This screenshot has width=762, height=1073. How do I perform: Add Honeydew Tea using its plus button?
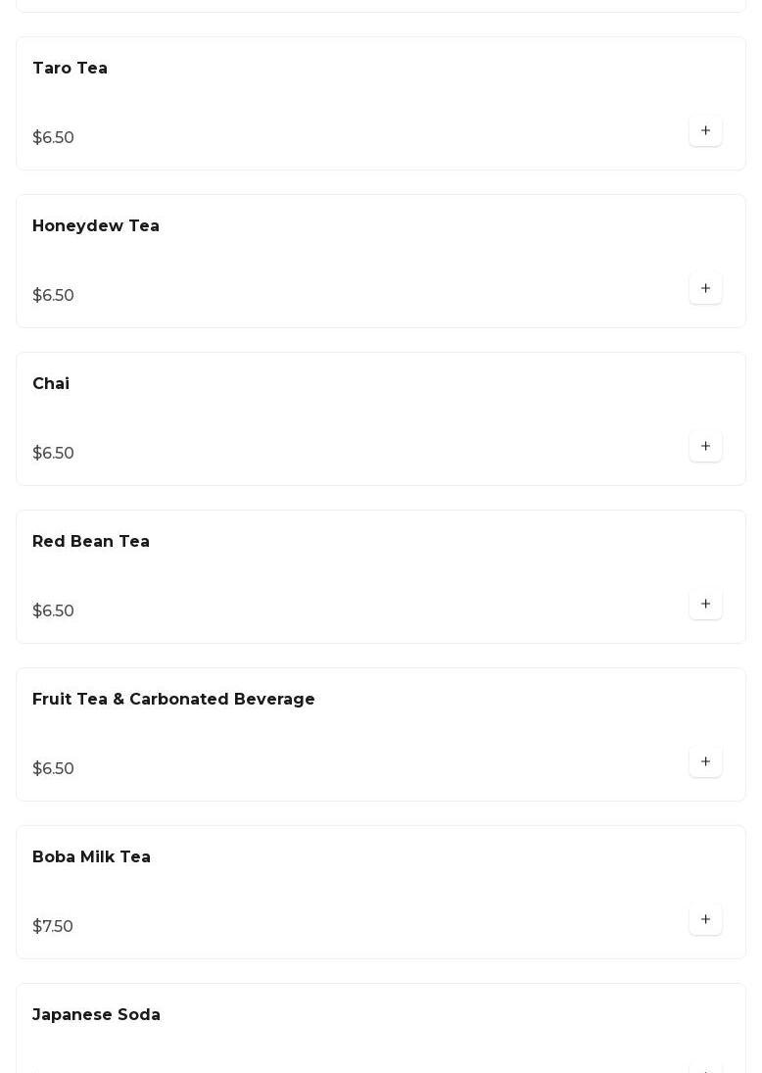click(x=705, y=288)
